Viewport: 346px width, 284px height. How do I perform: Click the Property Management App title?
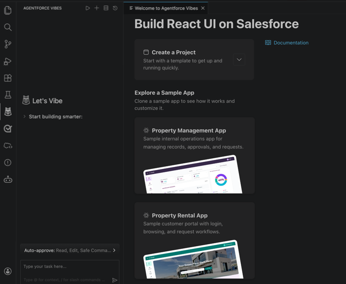tap(189, 130)
